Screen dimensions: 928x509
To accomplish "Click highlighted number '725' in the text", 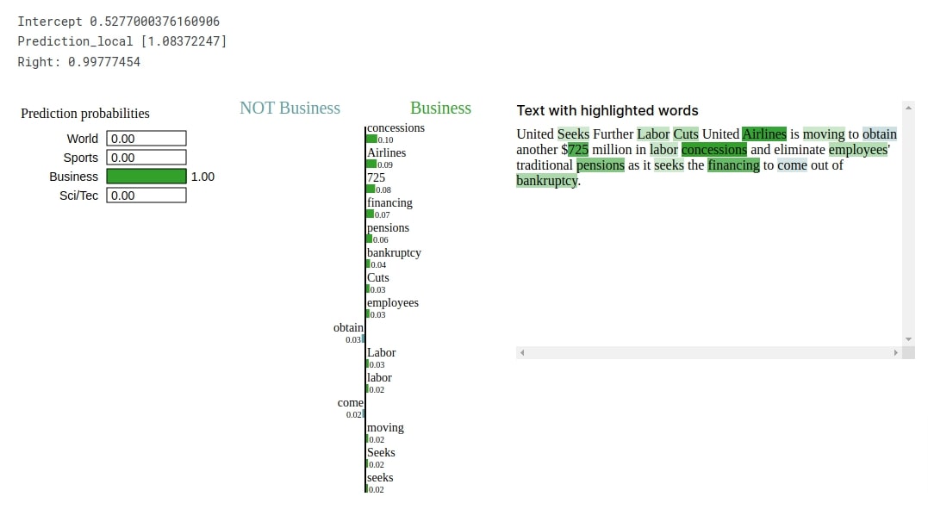I will pyautogui.click(x=578, y=150).
